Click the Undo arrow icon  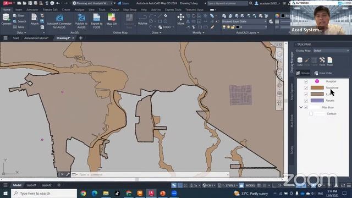[x=58, y=3]
